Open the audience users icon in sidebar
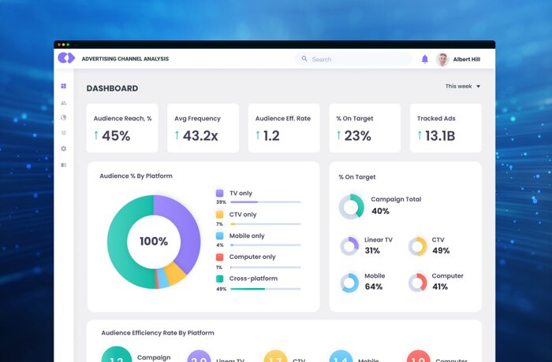 [64, 102]
